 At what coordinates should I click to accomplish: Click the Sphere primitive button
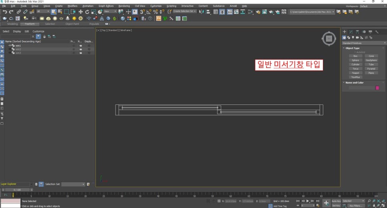pyautogui.click(x=355, y=60)
